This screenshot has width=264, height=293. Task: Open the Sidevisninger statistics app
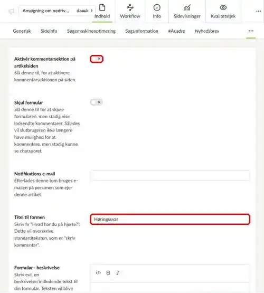187,12
